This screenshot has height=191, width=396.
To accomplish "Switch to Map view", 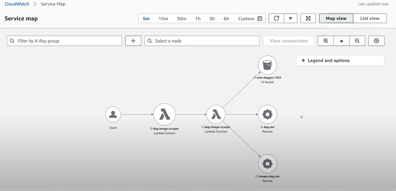I will pos(336,18).
